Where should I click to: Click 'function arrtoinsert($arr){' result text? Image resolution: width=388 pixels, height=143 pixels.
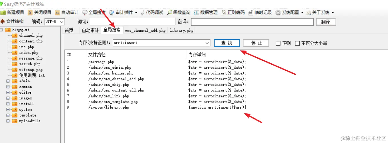point(217,107)
